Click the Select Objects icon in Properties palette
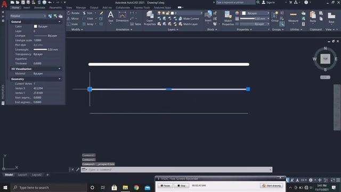The height and width of the screenshot is (192, 341). pyautogui.click(x=55, y=16)
